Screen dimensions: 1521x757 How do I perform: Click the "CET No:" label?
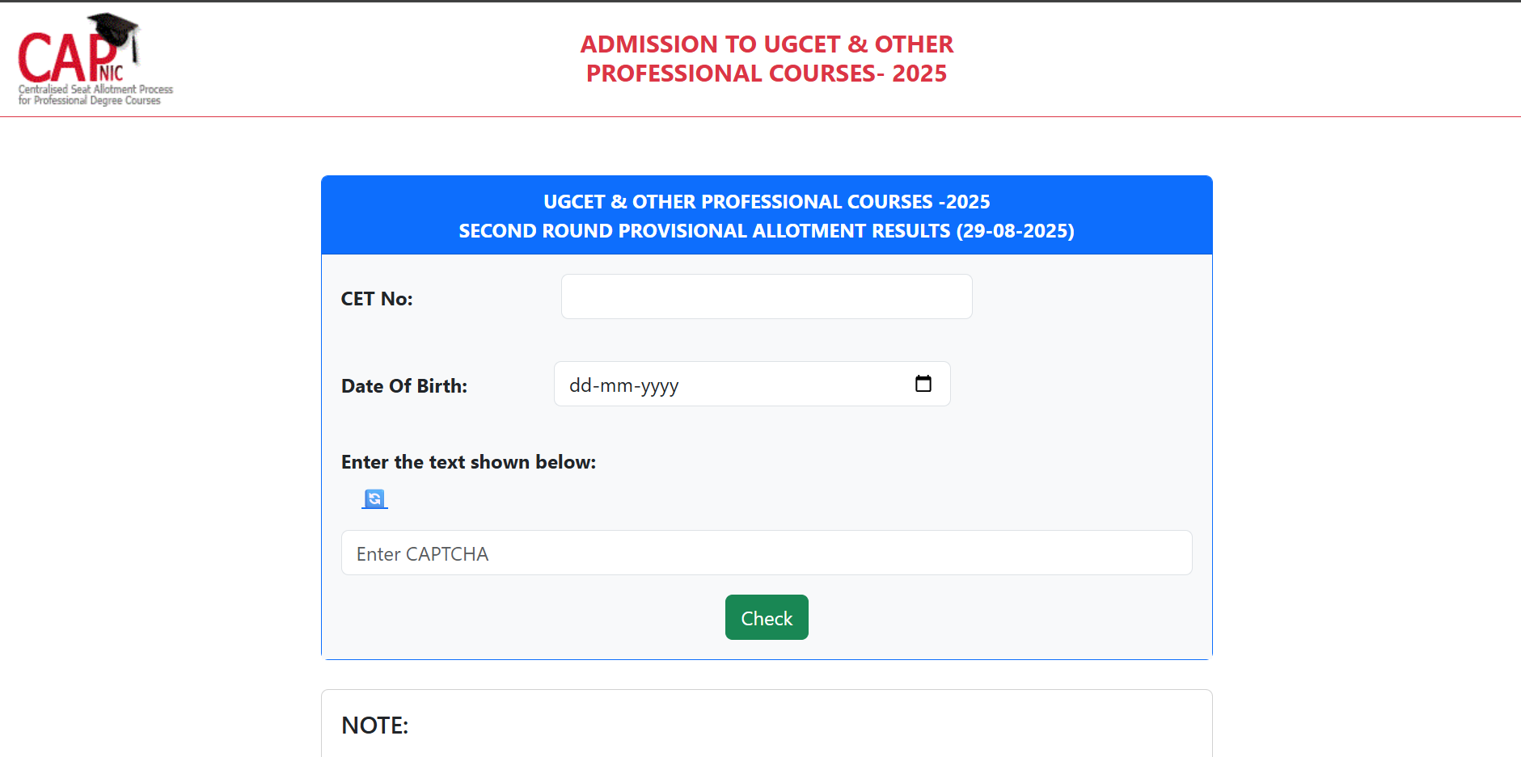coord(377,299)
